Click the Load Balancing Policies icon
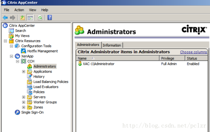The image size is (210, 132). pyautogui.click(x=30, y=82)
